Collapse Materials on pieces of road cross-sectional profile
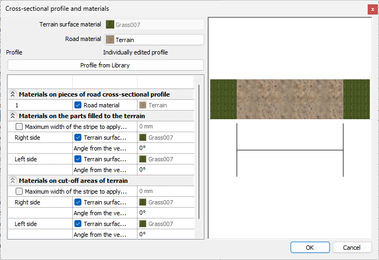This screenshot has height=260, width=379. tap(13, 94)
